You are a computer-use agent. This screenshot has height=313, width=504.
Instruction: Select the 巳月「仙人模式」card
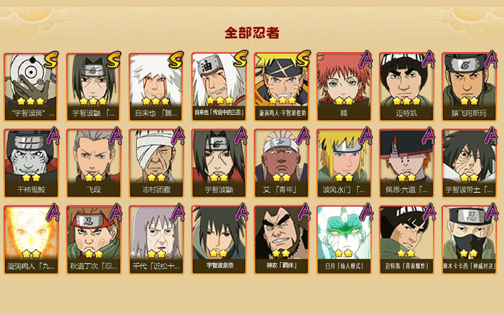click(x=344, y=240)
